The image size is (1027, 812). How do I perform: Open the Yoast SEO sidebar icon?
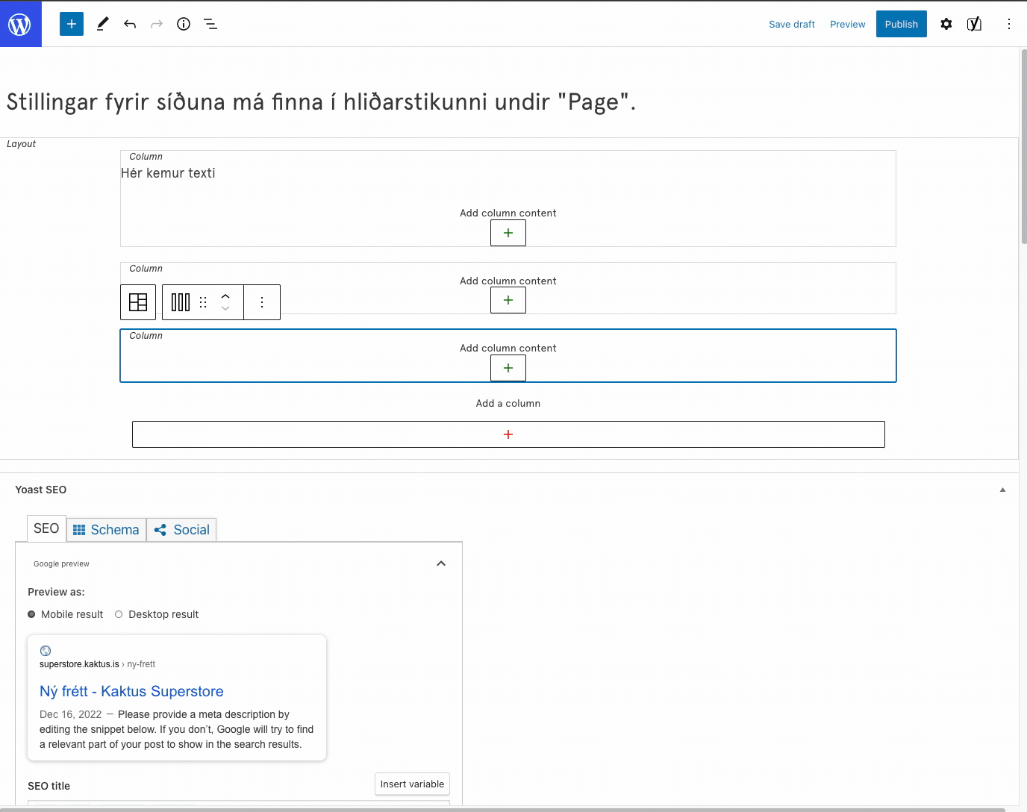974,24
